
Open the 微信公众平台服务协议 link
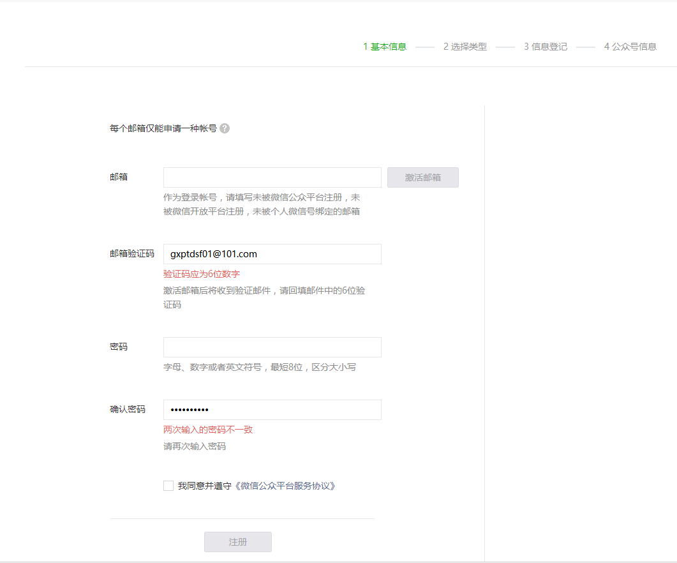click(285, 486)
